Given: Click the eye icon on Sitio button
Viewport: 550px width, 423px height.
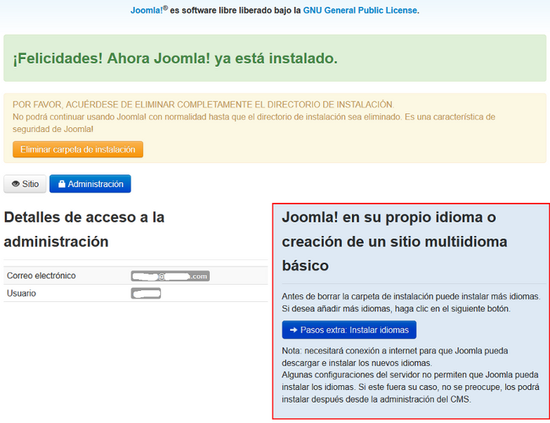Looking at the screenshot, I should tap(15, 184).
